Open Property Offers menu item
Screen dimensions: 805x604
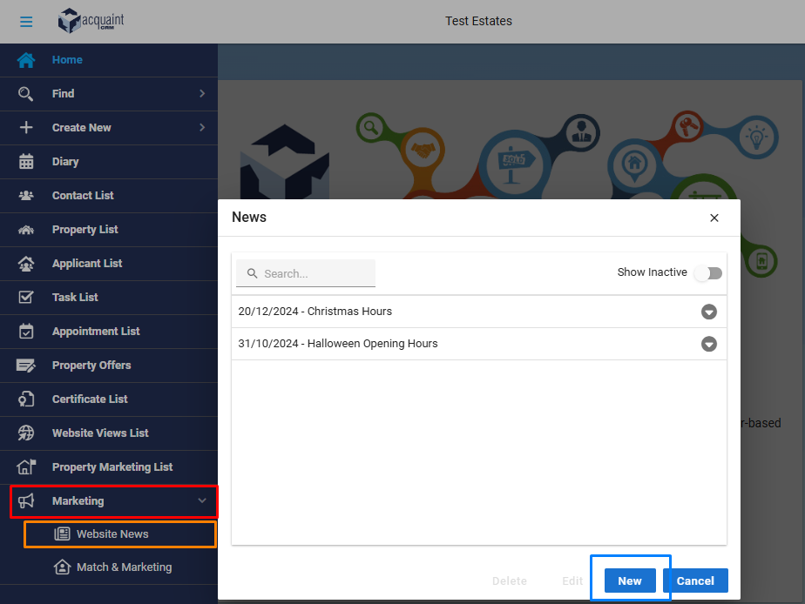[x=109, y=366]
